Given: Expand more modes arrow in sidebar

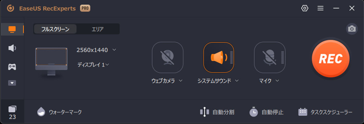Looking at the screenshot, I should click(12, 83).
